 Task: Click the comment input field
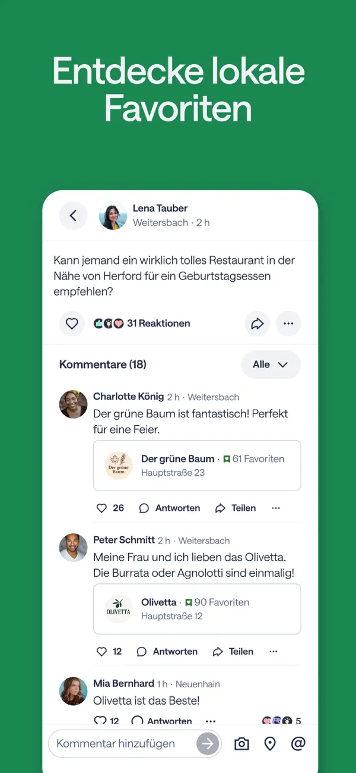coord(119,743)
